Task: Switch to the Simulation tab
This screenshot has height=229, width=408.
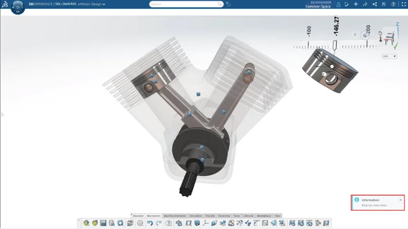Action: pos(196,216)
